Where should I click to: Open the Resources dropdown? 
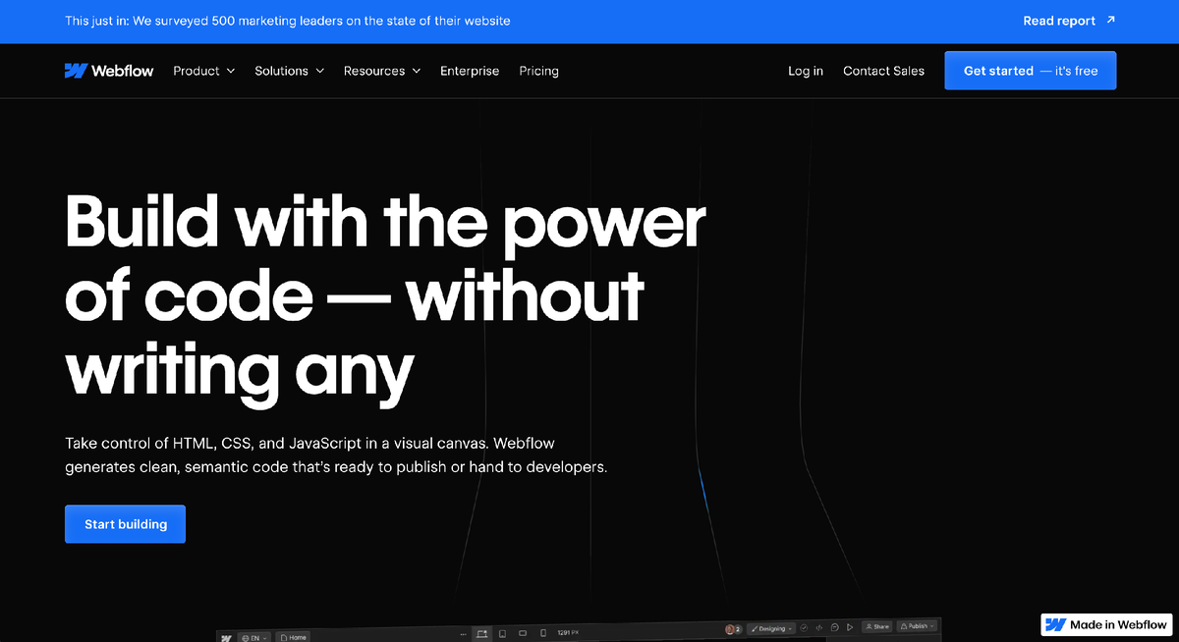click(x=382, y=71)
